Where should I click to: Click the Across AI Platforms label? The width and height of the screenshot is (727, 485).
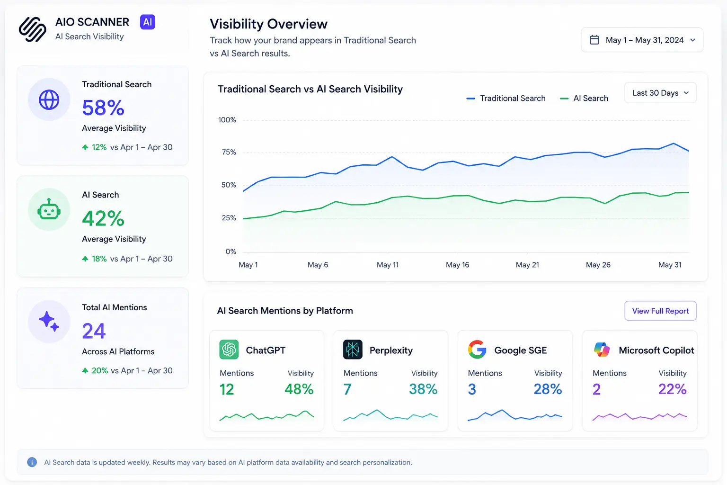click(x=118, y=351)
